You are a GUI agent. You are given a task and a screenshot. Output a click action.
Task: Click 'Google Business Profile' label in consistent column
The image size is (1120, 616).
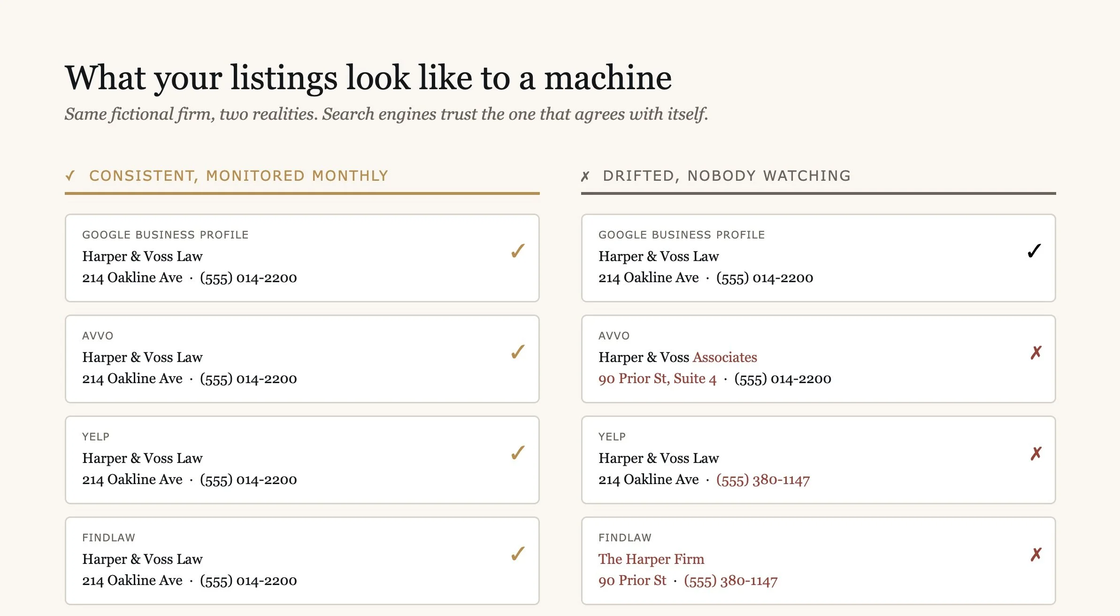pyautogui.click(x=165, y=235)
